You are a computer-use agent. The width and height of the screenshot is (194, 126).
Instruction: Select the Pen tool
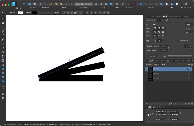click(3, 39)
